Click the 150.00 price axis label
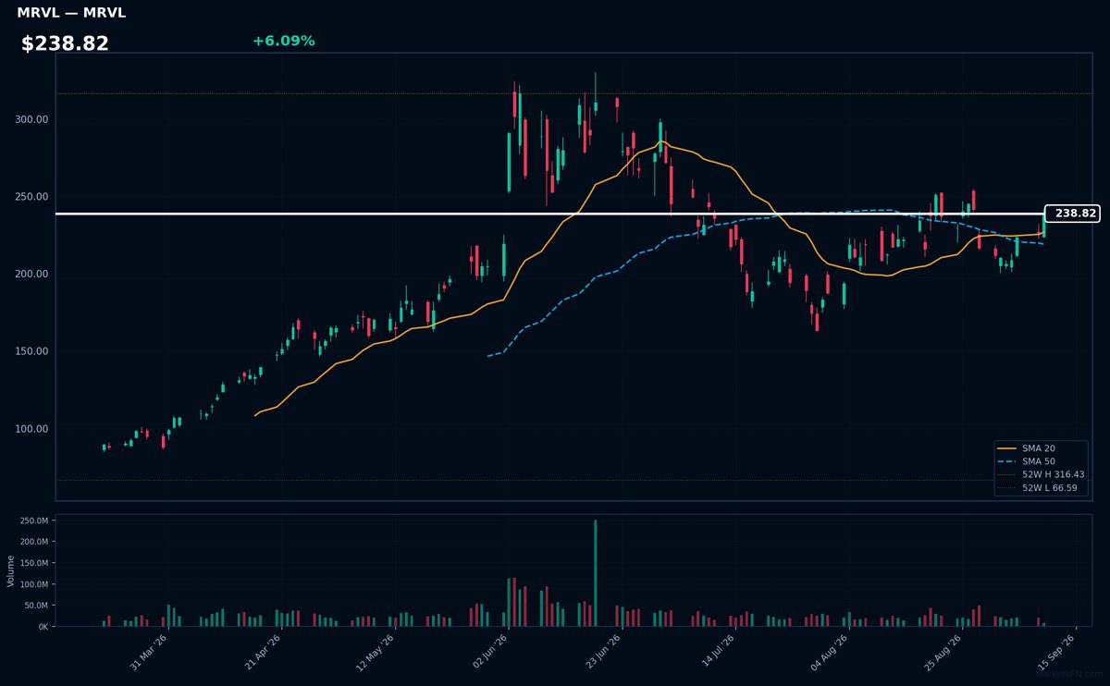 (x=32, y=351)
